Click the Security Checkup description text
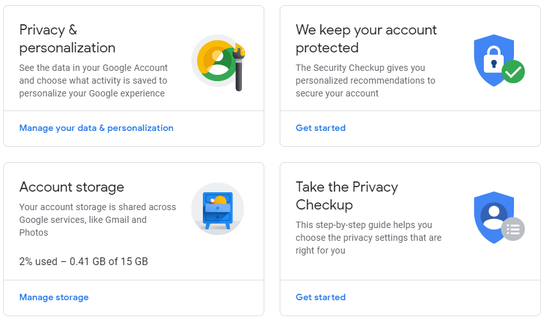This screenshot has height=320, width=544. point(365,80)
